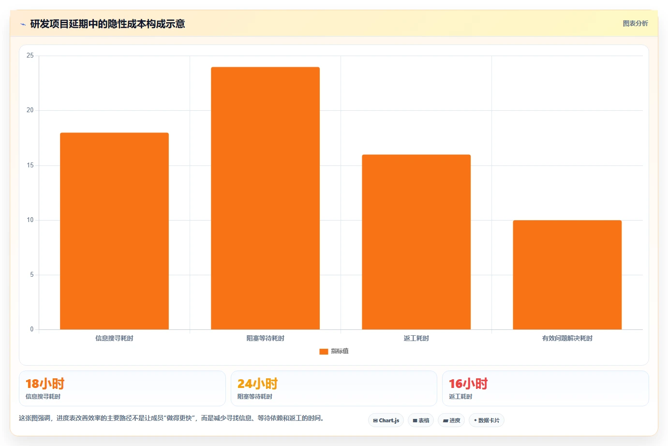668x446 pixels.
Task: Click the y-axis value 25
Action: pos(30,56)
